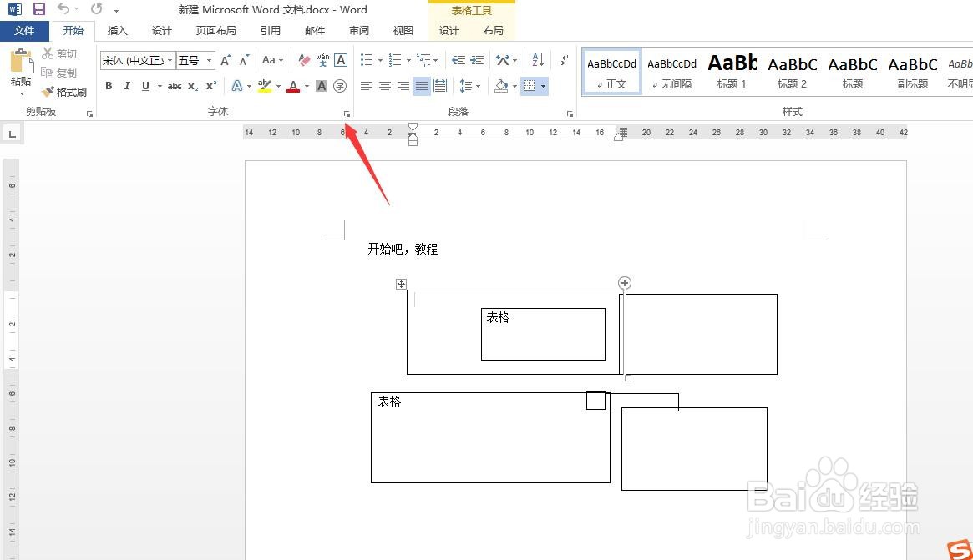Increase font size with grow font icon
Image resolution: width=973 pixels, height=560 pixels.
click(226, 60)
